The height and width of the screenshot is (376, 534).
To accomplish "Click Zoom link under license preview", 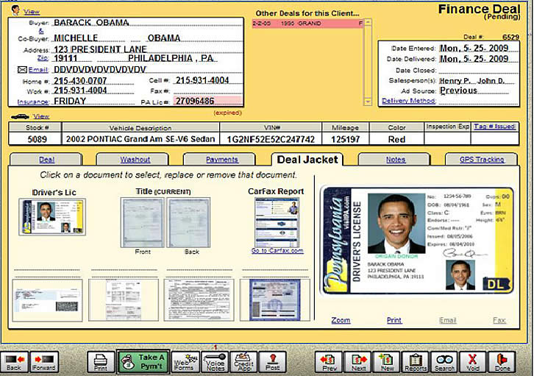I will (x=341, y=320).
